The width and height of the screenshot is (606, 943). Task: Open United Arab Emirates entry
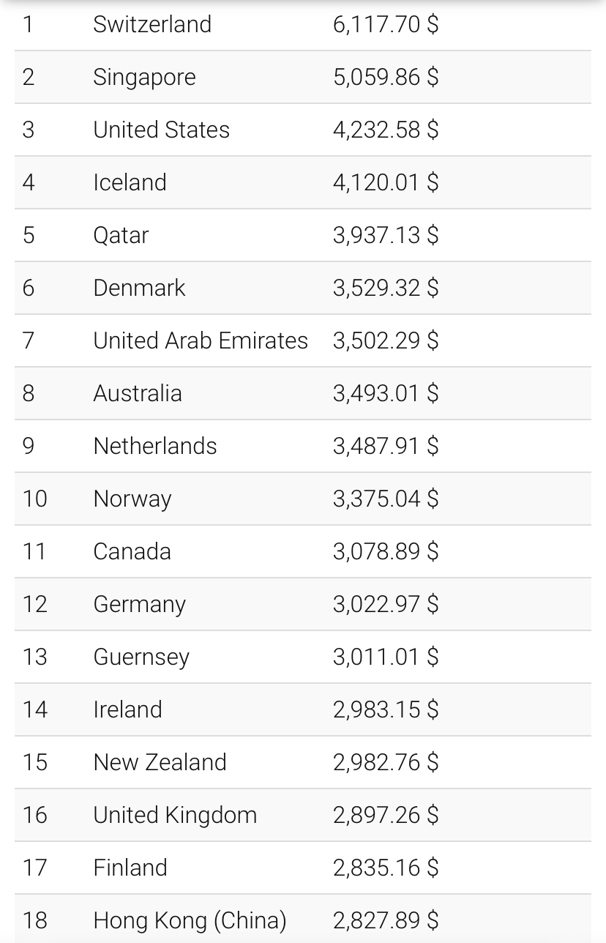(x=201, y=340)
